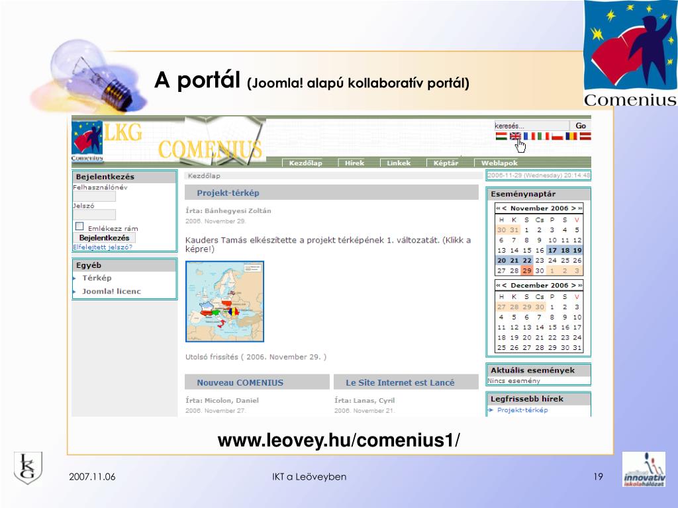Open the Elfelejtett jelszó? link
This screenshot has height=508, width=678.
[x=103, y=247]
